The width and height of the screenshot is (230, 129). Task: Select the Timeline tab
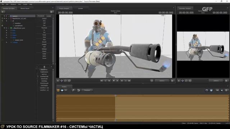64,87
